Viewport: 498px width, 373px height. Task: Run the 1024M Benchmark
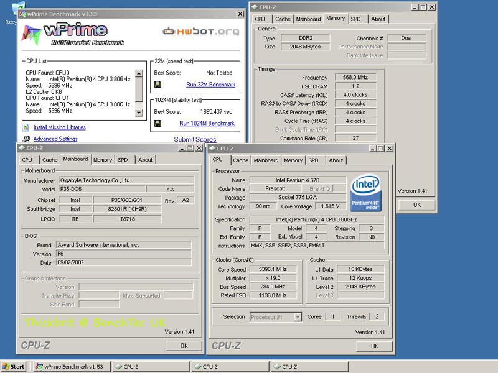pos(207,123)
